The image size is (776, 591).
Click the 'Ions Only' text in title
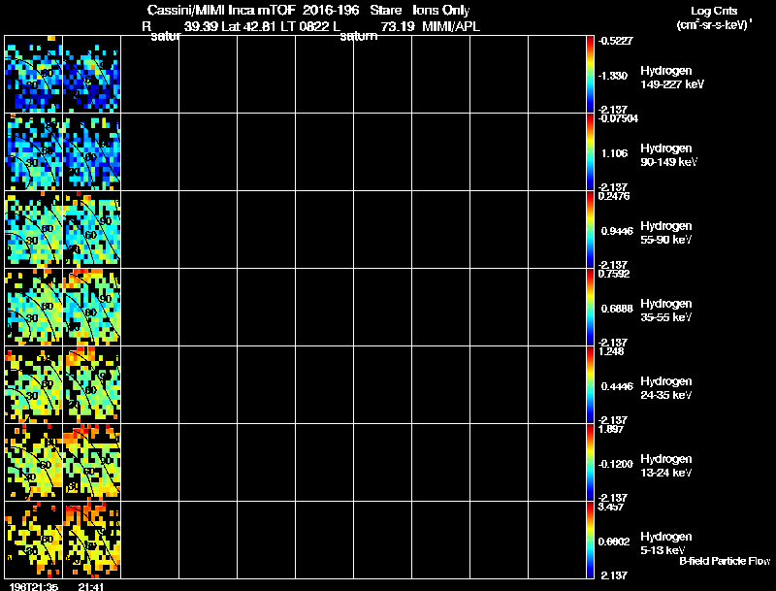(x=441, y=11)
